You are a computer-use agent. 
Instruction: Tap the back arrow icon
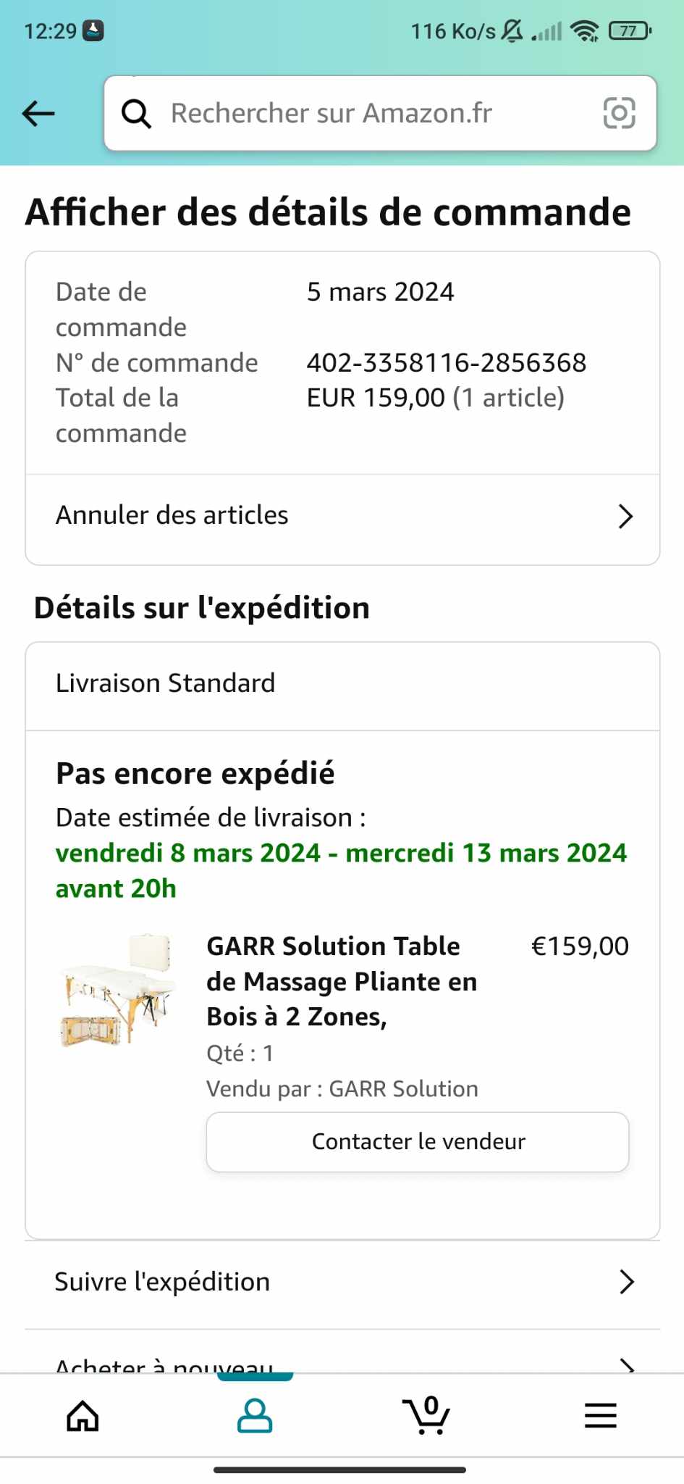pyautogui.click(x=39, y=113)
